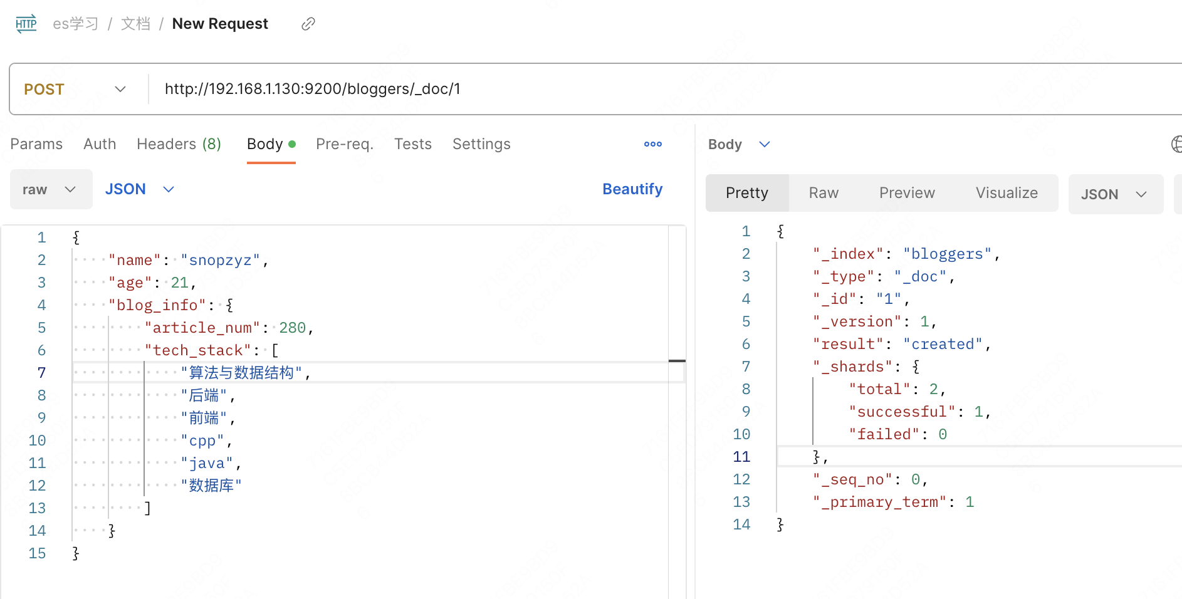1182x599 pixels.
Task: Click the request editor scrollbar marker
Action: tap(677, 361)
